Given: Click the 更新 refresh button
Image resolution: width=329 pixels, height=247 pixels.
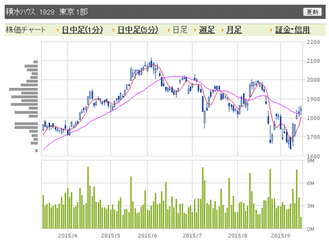Looking at the screenshot, I should [313, 12].
